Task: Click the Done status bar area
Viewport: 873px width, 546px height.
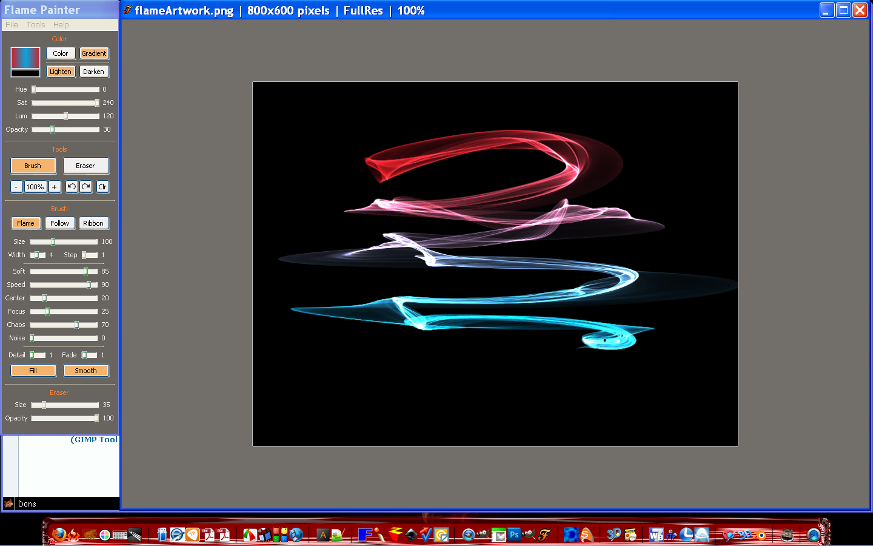Action: [27, 504]
